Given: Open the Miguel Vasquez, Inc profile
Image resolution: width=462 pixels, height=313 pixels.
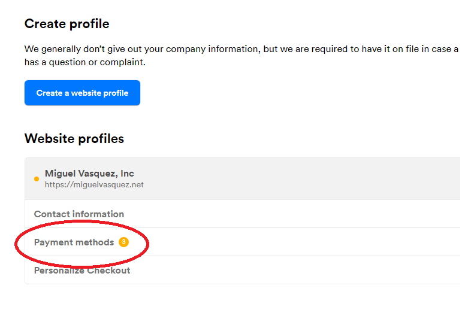Looking at the screenshot, I should tap(89, 174).
